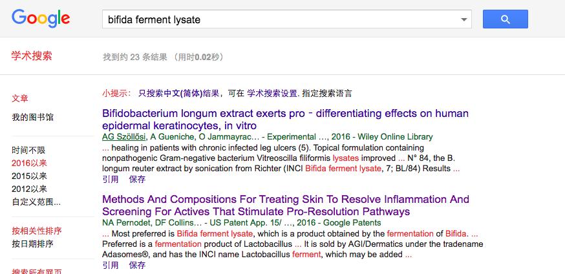Open 学术搜索设置 link
Screen dimensions: 565x274
[272, 94]
